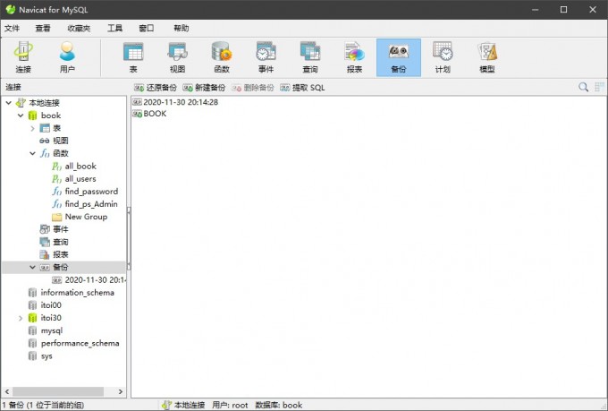Open the Help (帮助) menu
The width and height of the screenshot is (608, 411).
[182, 29]
